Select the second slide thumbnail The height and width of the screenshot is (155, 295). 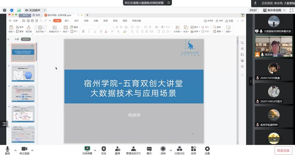tap(23, 73)
